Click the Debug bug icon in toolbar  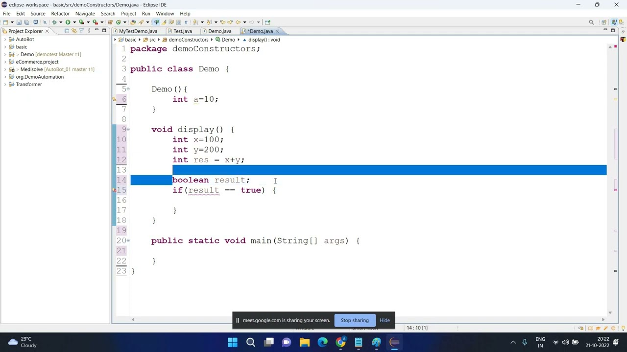point(54,22)
